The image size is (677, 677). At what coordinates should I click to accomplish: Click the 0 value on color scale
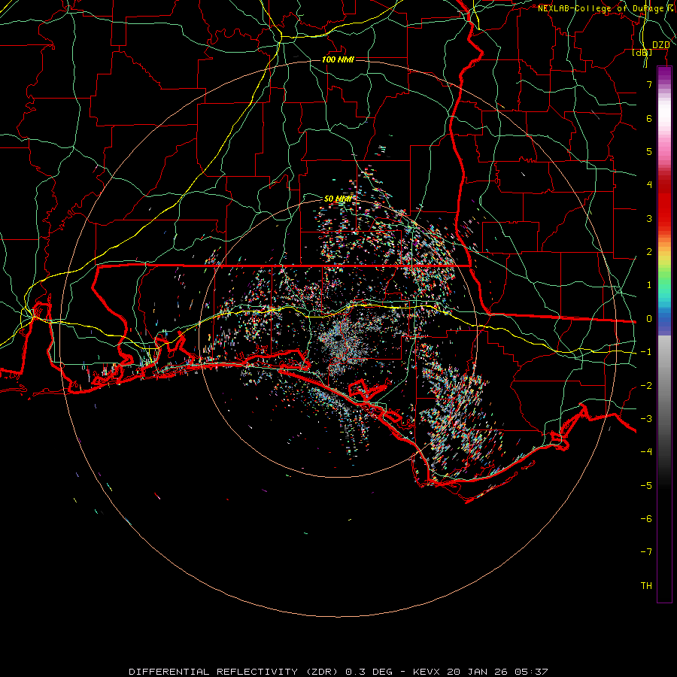tap(649, 319)
